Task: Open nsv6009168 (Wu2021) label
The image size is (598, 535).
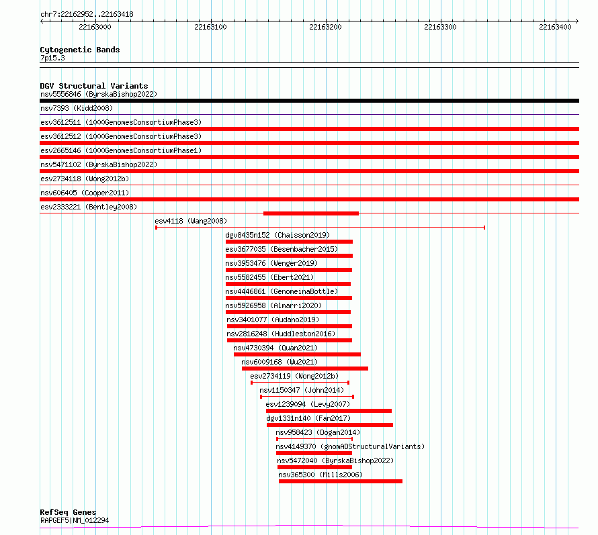Action: (x=280, y=362)
